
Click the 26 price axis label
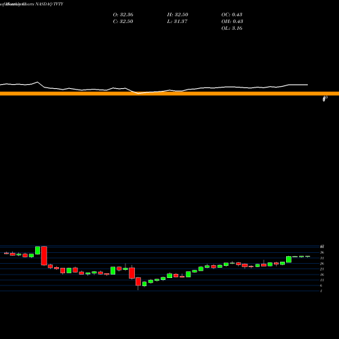pyautogui.click(x=322, y=264)
